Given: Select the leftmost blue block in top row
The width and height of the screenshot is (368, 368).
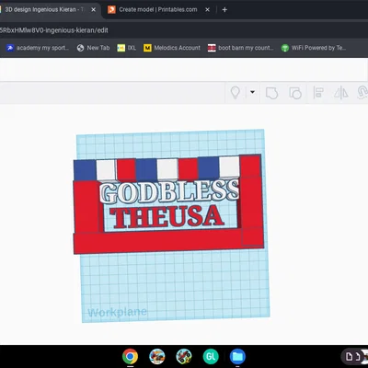Looking at the screenshot, I should click(x=85, y=170).
